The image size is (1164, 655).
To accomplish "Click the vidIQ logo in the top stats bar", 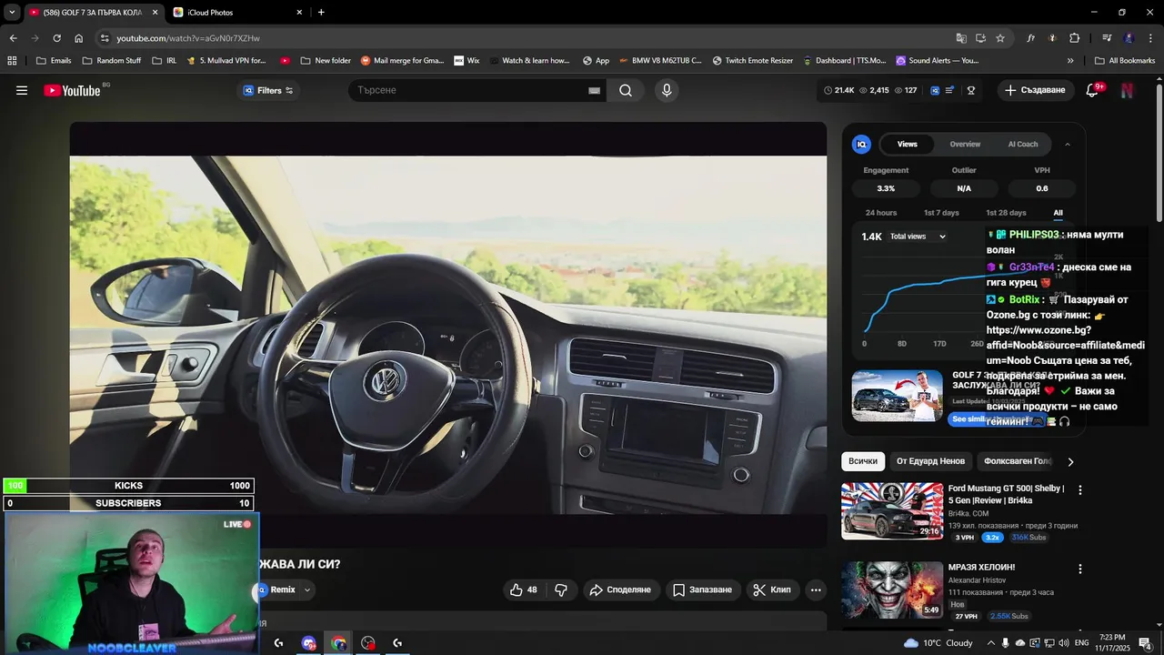I will [x=935, y=90].
